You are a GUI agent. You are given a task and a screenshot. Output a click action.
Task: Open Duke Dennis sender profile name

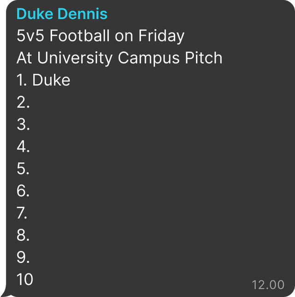[x=62, y=14]
